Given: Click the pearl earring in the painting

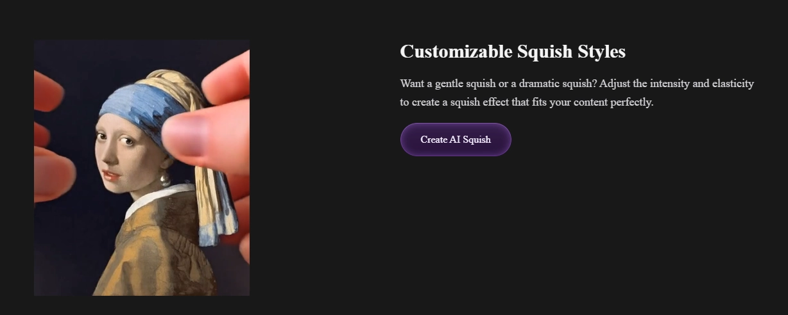Looking at the screenshot, I should [x=165, y=180].
